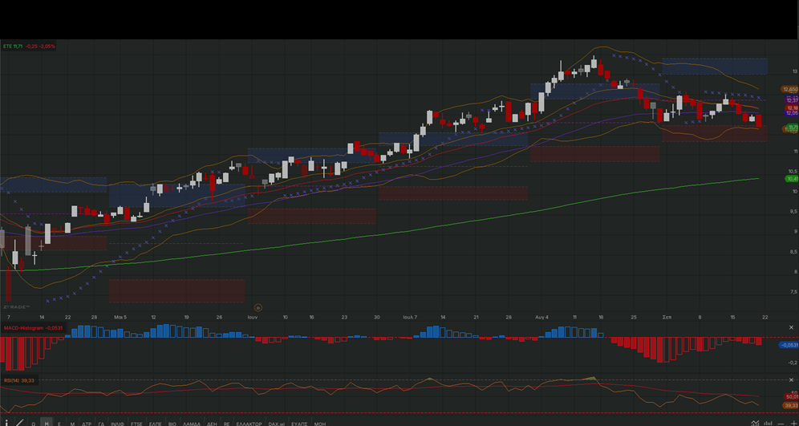Load the ΔΤΡ symbol shortcut
Viewport: 799px width, 426px height.
87,424
